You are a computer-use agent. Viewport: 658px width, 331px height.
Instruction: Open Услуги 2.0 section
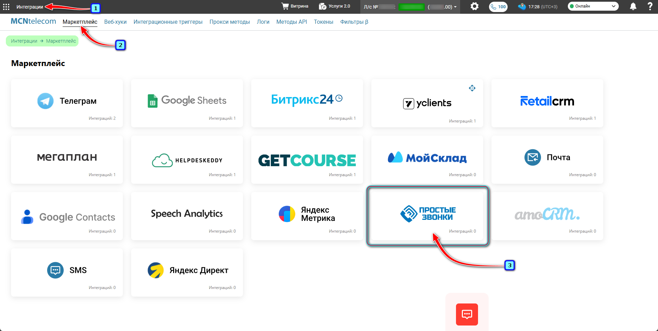[335, 6]
